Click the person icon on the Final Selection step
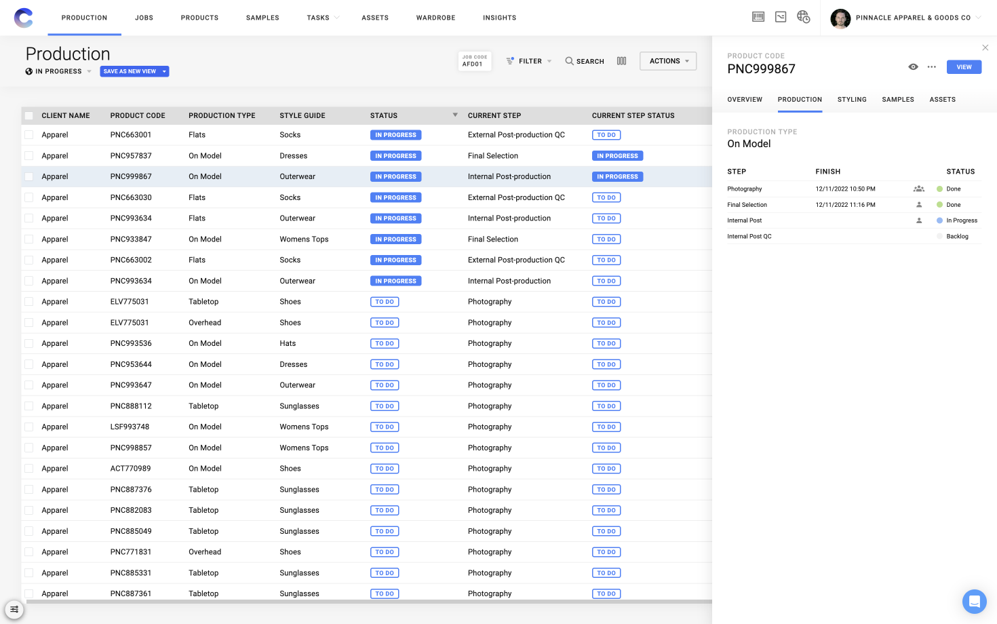 pos(919,204)
